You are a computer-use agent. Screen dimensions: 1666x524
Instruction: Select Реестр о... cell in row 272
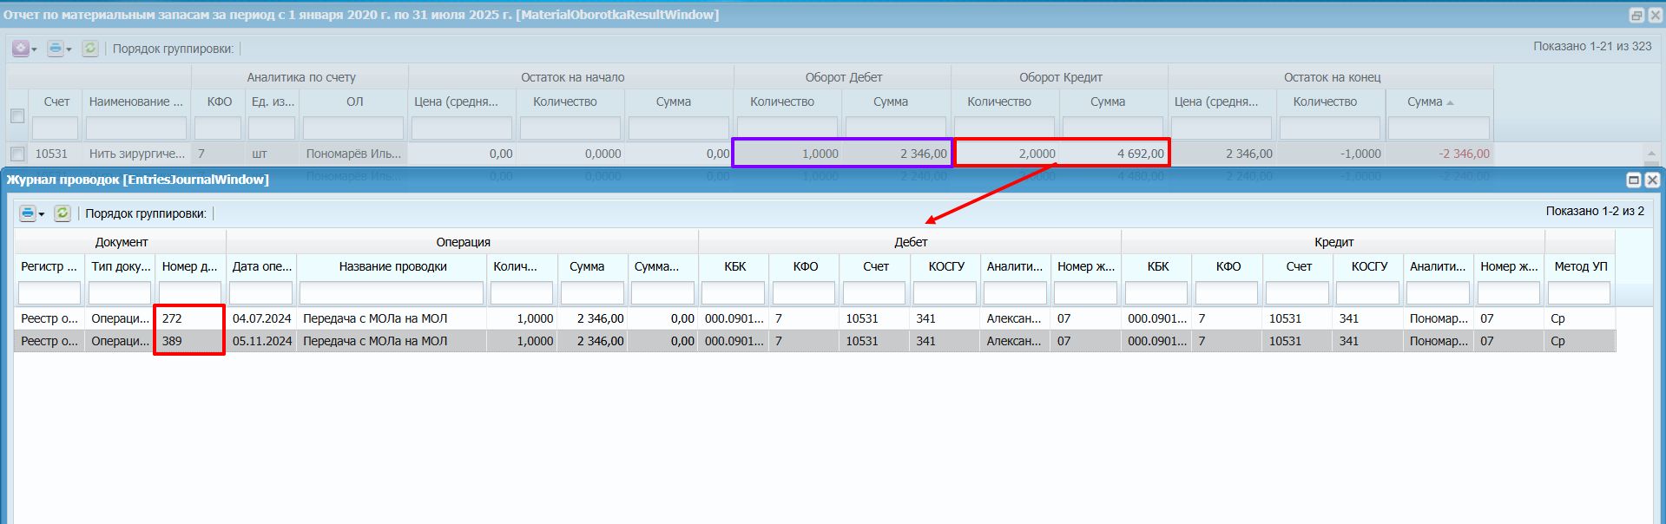pos(49,318)
